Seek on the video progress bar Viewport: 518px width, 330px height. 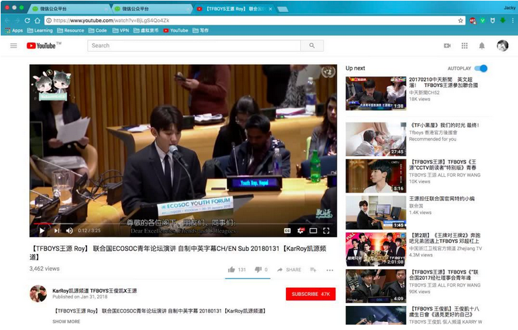(x=183, y=224)
